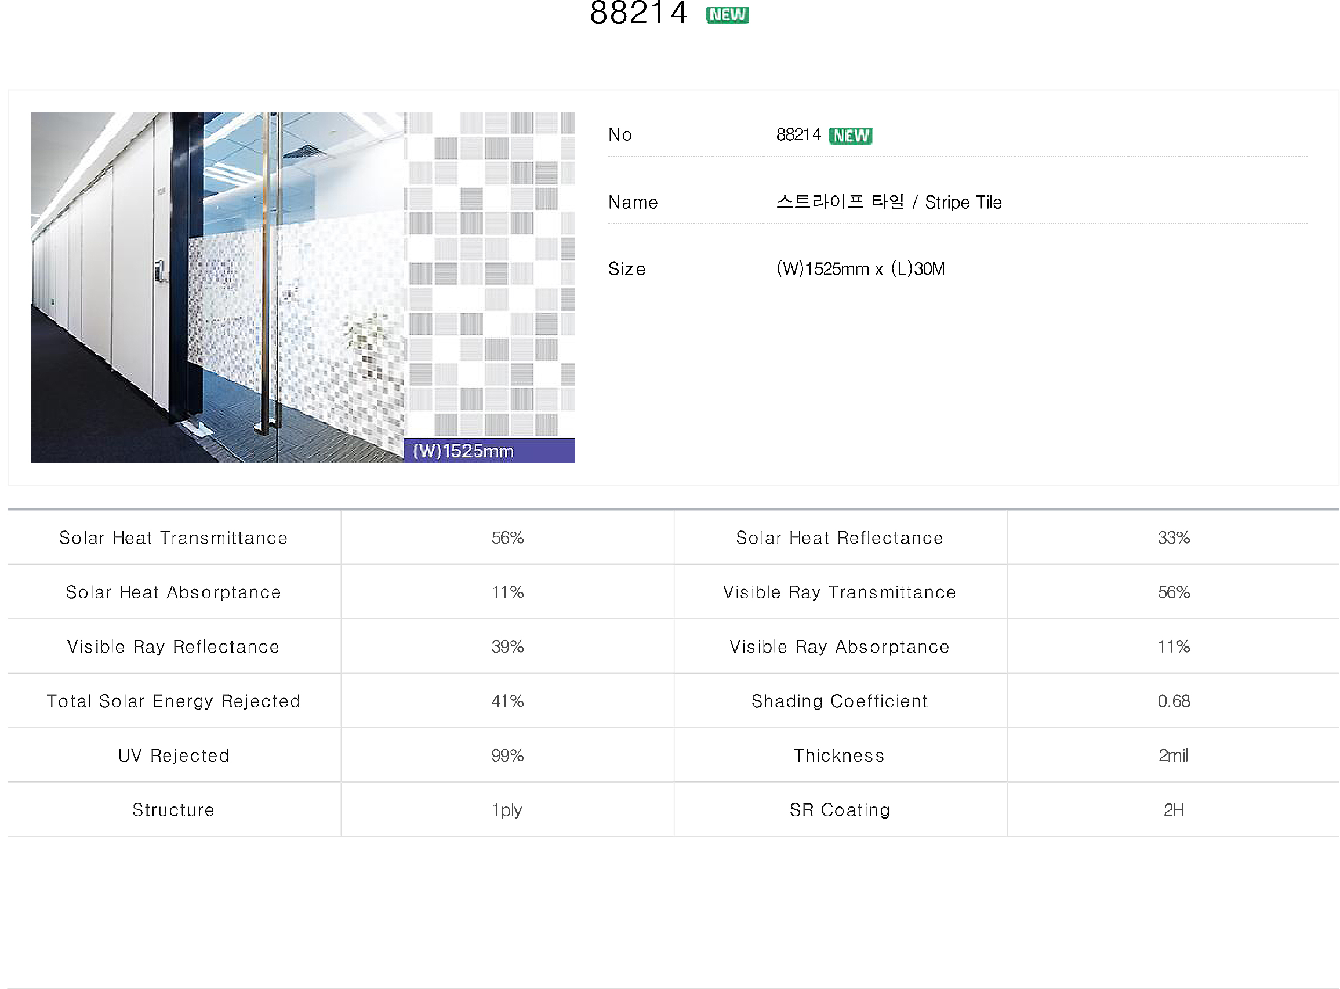Viewport: 1340px width, 989px height.
Task: Select the Solar Heat Absorptance 11% value
Action: (508, 592)
